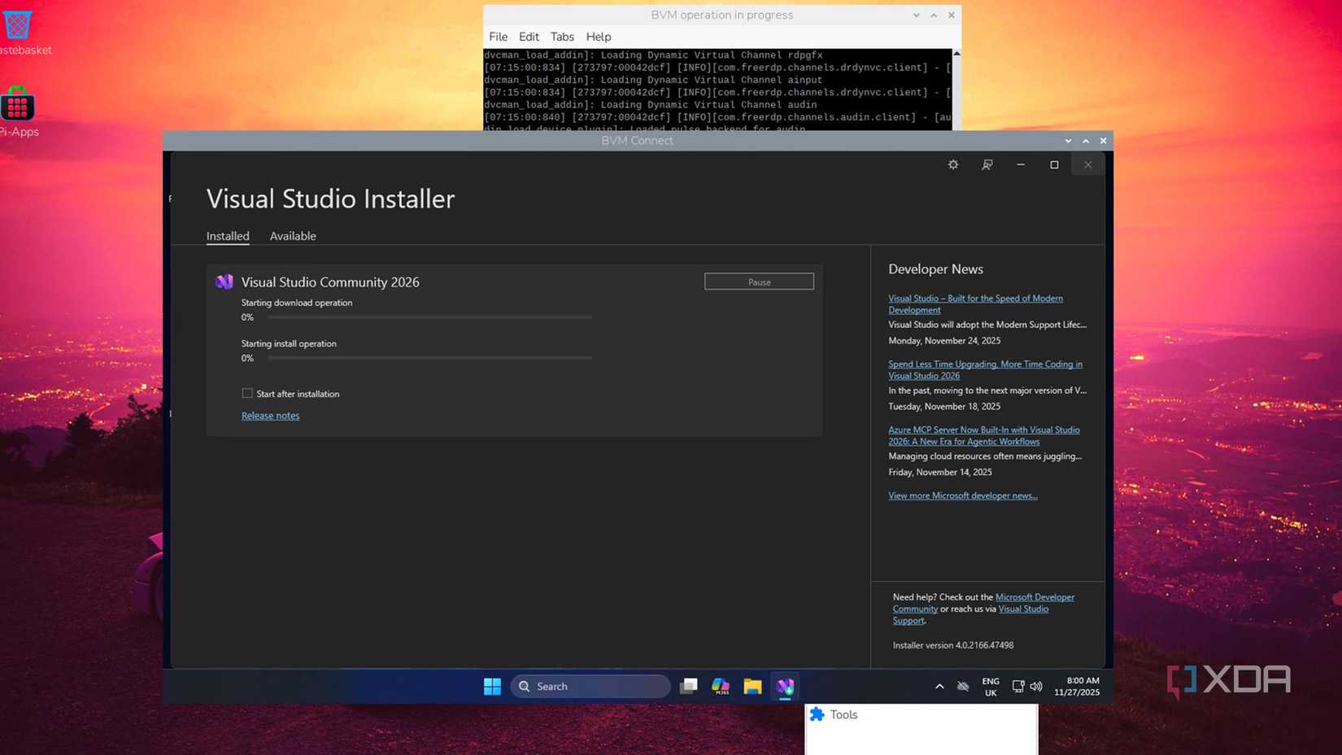Open the BVM operation window chevron dropdown
The image size is (1342, 755).
click(915, 15)
